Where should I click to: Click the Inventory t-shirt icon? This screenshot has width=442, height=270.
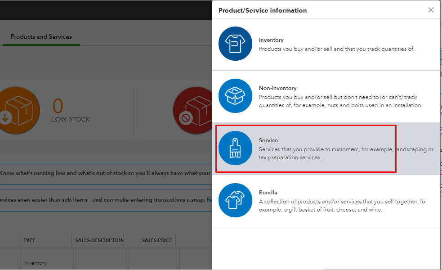(x=235, y=44)
